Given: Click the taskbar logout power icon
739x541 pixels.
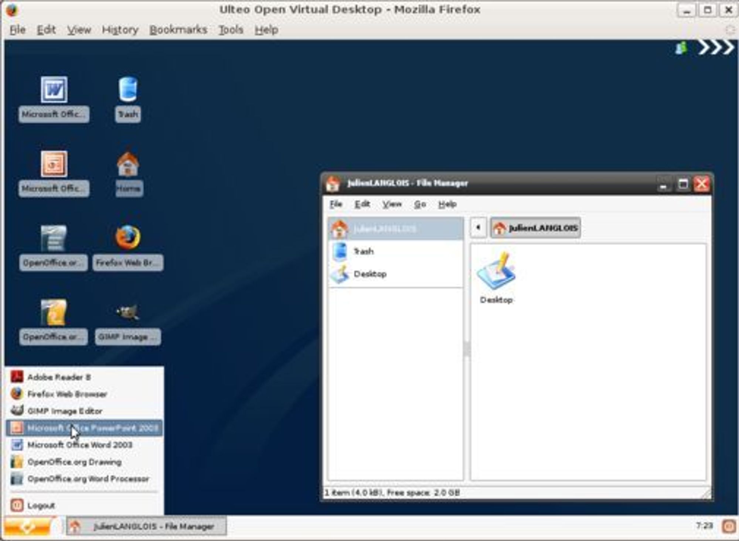Looking at the screenshot, I should point(729,526).
